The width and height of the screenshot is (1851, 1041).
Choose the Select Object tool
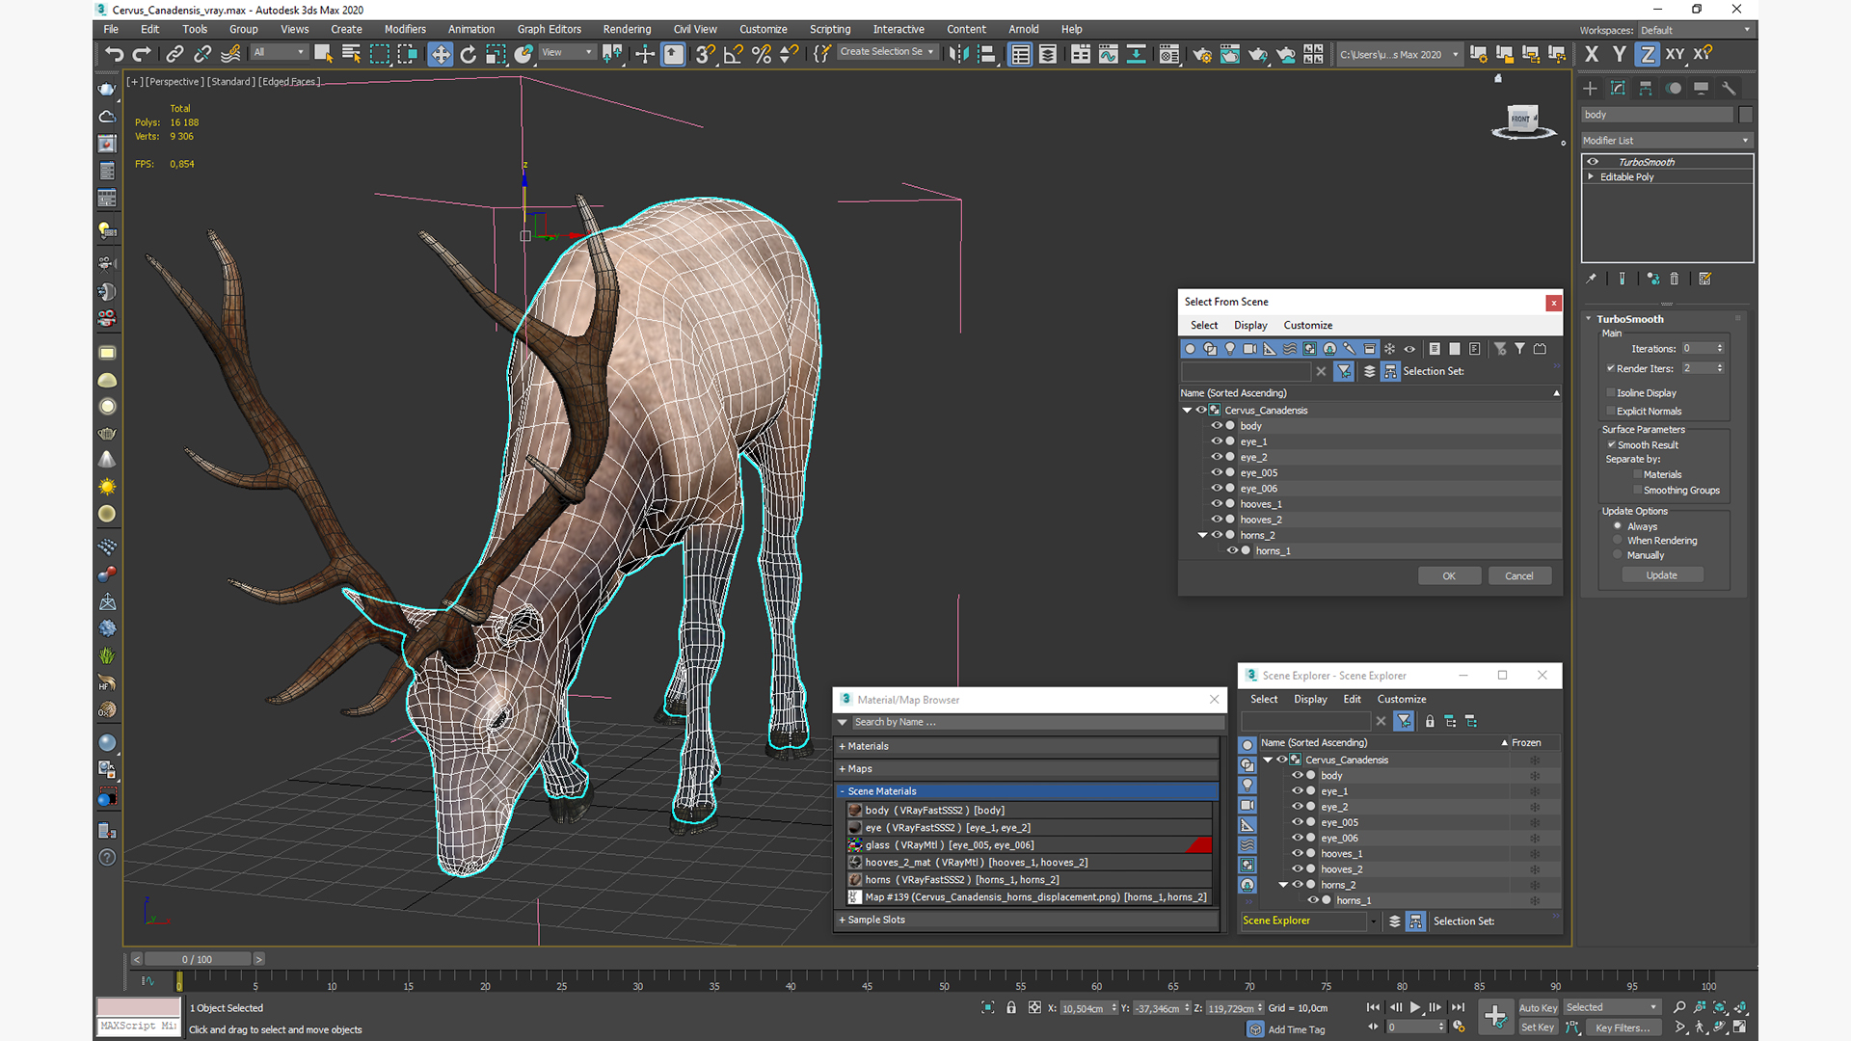click(323, 54)
